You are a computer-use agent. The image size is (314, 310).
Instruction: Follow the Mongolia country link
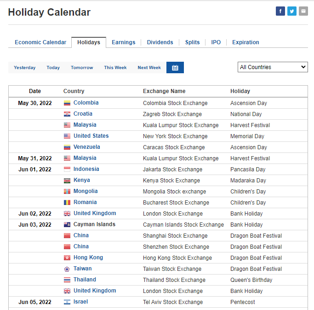coord(86,191)
